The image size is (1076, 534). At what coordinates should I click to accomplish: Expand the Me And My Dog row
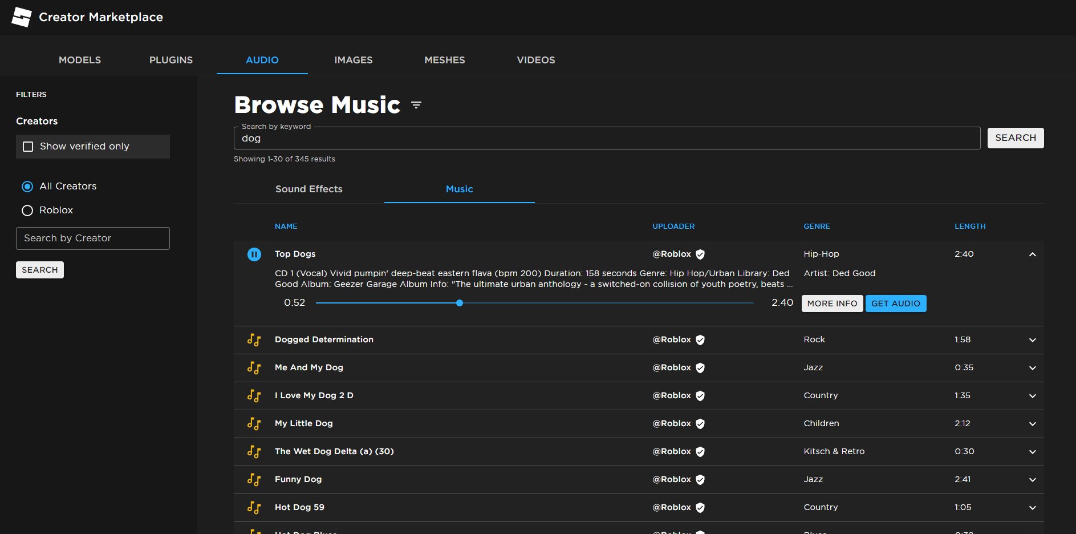[1032, 368]
